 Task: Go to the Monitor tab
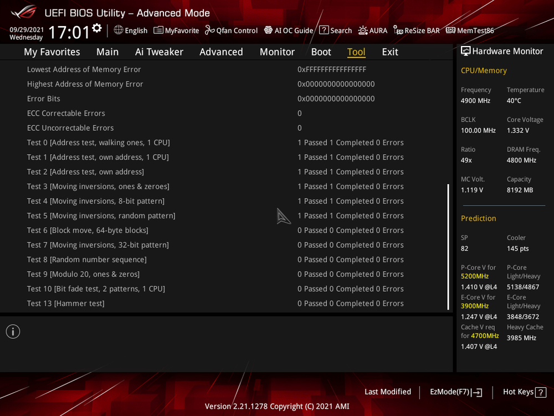pos(277,52)
